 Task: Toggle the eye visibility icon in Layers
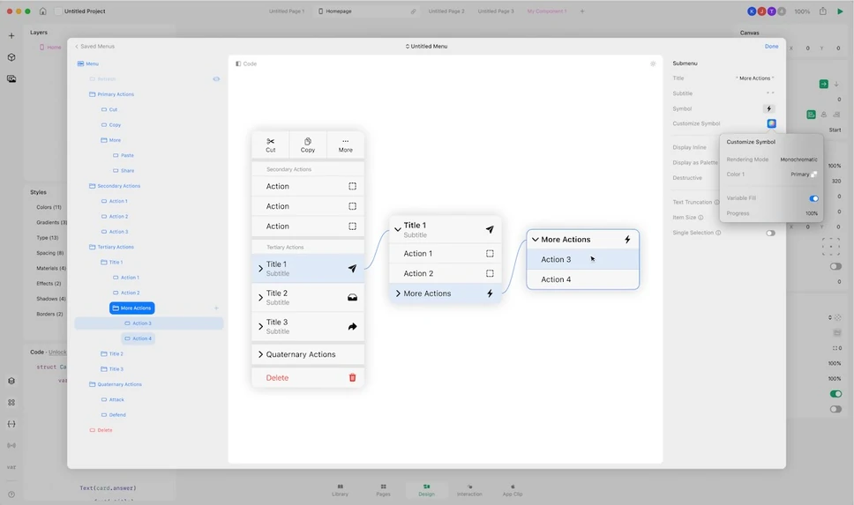[216, 79]
